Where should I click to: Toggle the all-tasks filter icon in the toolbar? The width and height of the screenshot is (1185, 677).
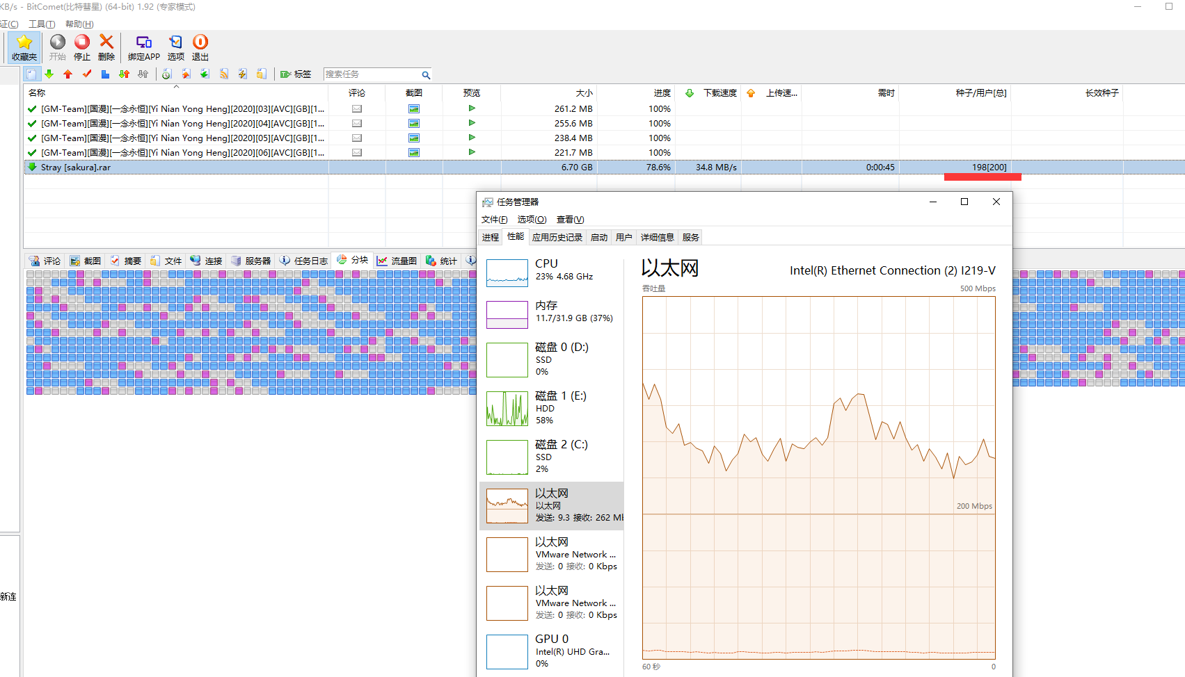point(31,74)
